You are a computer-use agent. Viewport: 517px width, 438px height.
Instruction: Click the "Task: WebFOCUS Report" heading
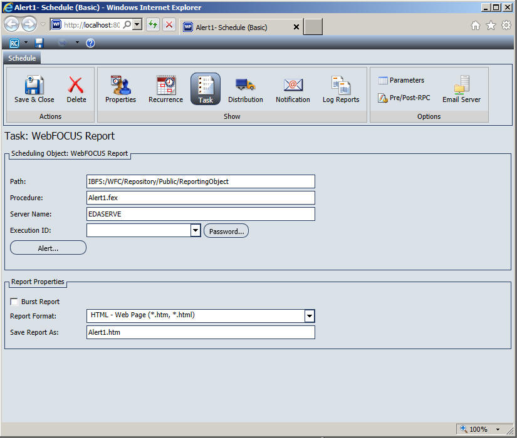[x=60, y=136]
